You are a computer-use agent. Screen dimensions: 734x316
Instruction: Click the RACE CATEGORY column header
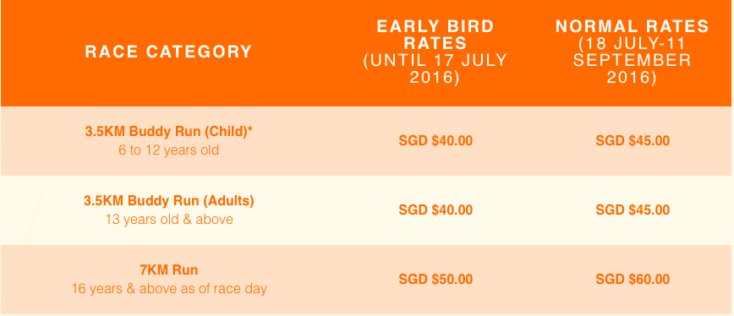[168, 52]
